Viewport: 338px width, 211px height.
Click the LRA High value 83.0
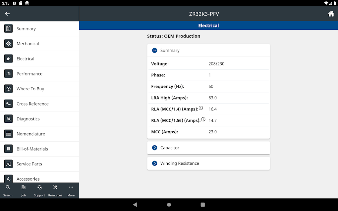(x=212, y=98)
